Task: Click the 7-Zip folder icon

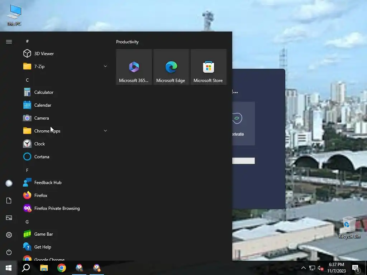Action: click(27, 66)
